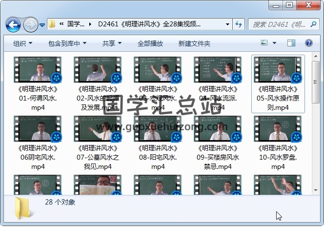Select the 10-风水罗盘.mp4 video thumbnail
The image size is (324, 227).
point(278,128)
